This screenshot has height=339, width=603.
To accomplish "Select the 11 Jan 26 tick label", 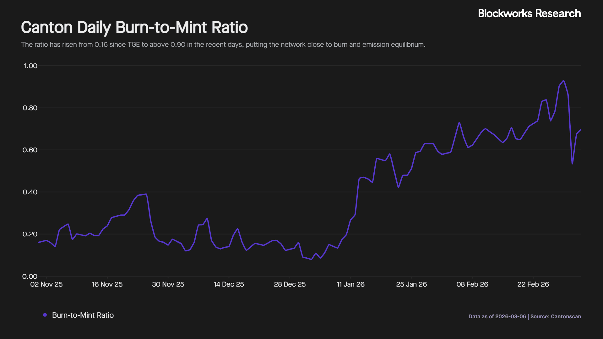I will click(x=351, y=284).
